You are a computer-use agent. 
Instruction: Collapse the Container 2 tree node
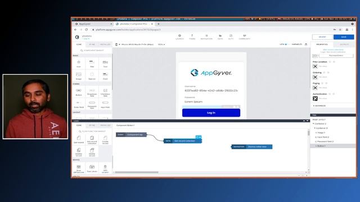[314, 123]
